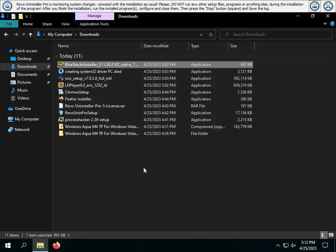This screenshot has width=336, height=252.
Task: Click the muted volume tray icon
Action: coord(293,245)
